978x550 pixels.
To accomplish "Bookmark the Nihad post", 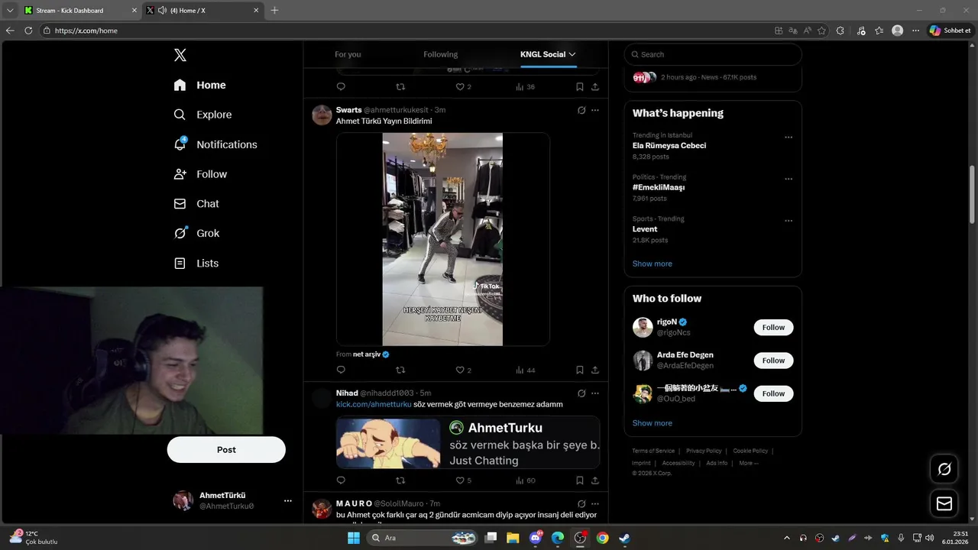I will 580,480.
